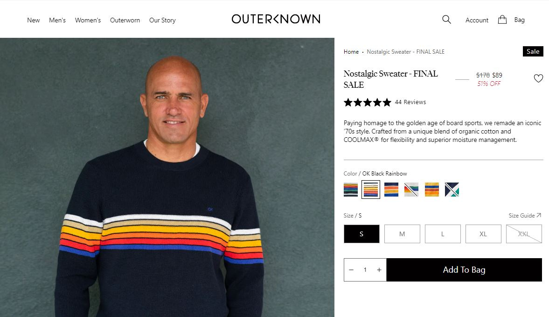Increase quantity with plus icon
Viewport: 549px width, 317px height.
pos(379,270)
